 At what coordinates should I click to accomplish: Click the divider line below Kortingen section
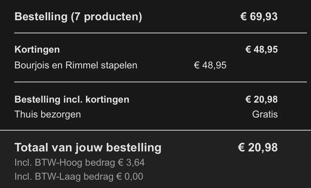tap(161, 82)
